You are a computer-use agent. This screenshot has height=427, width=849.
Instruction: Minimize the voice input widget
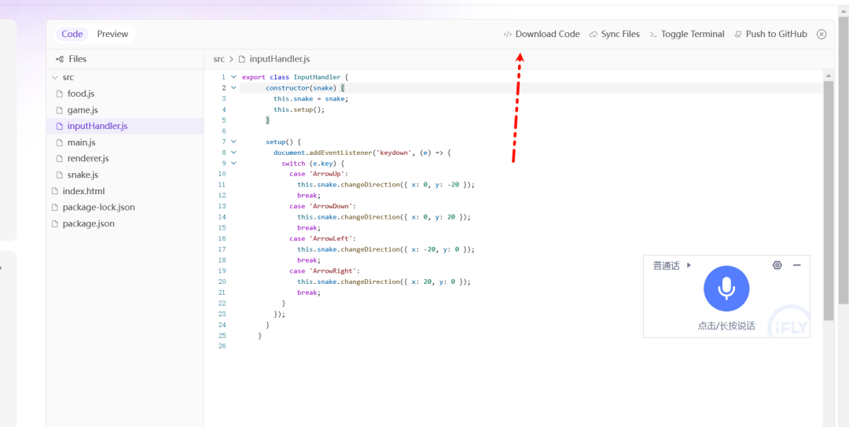796,265
